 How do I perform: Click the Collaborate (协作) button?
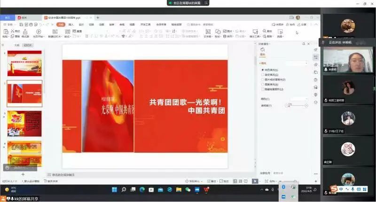[290, 24]
